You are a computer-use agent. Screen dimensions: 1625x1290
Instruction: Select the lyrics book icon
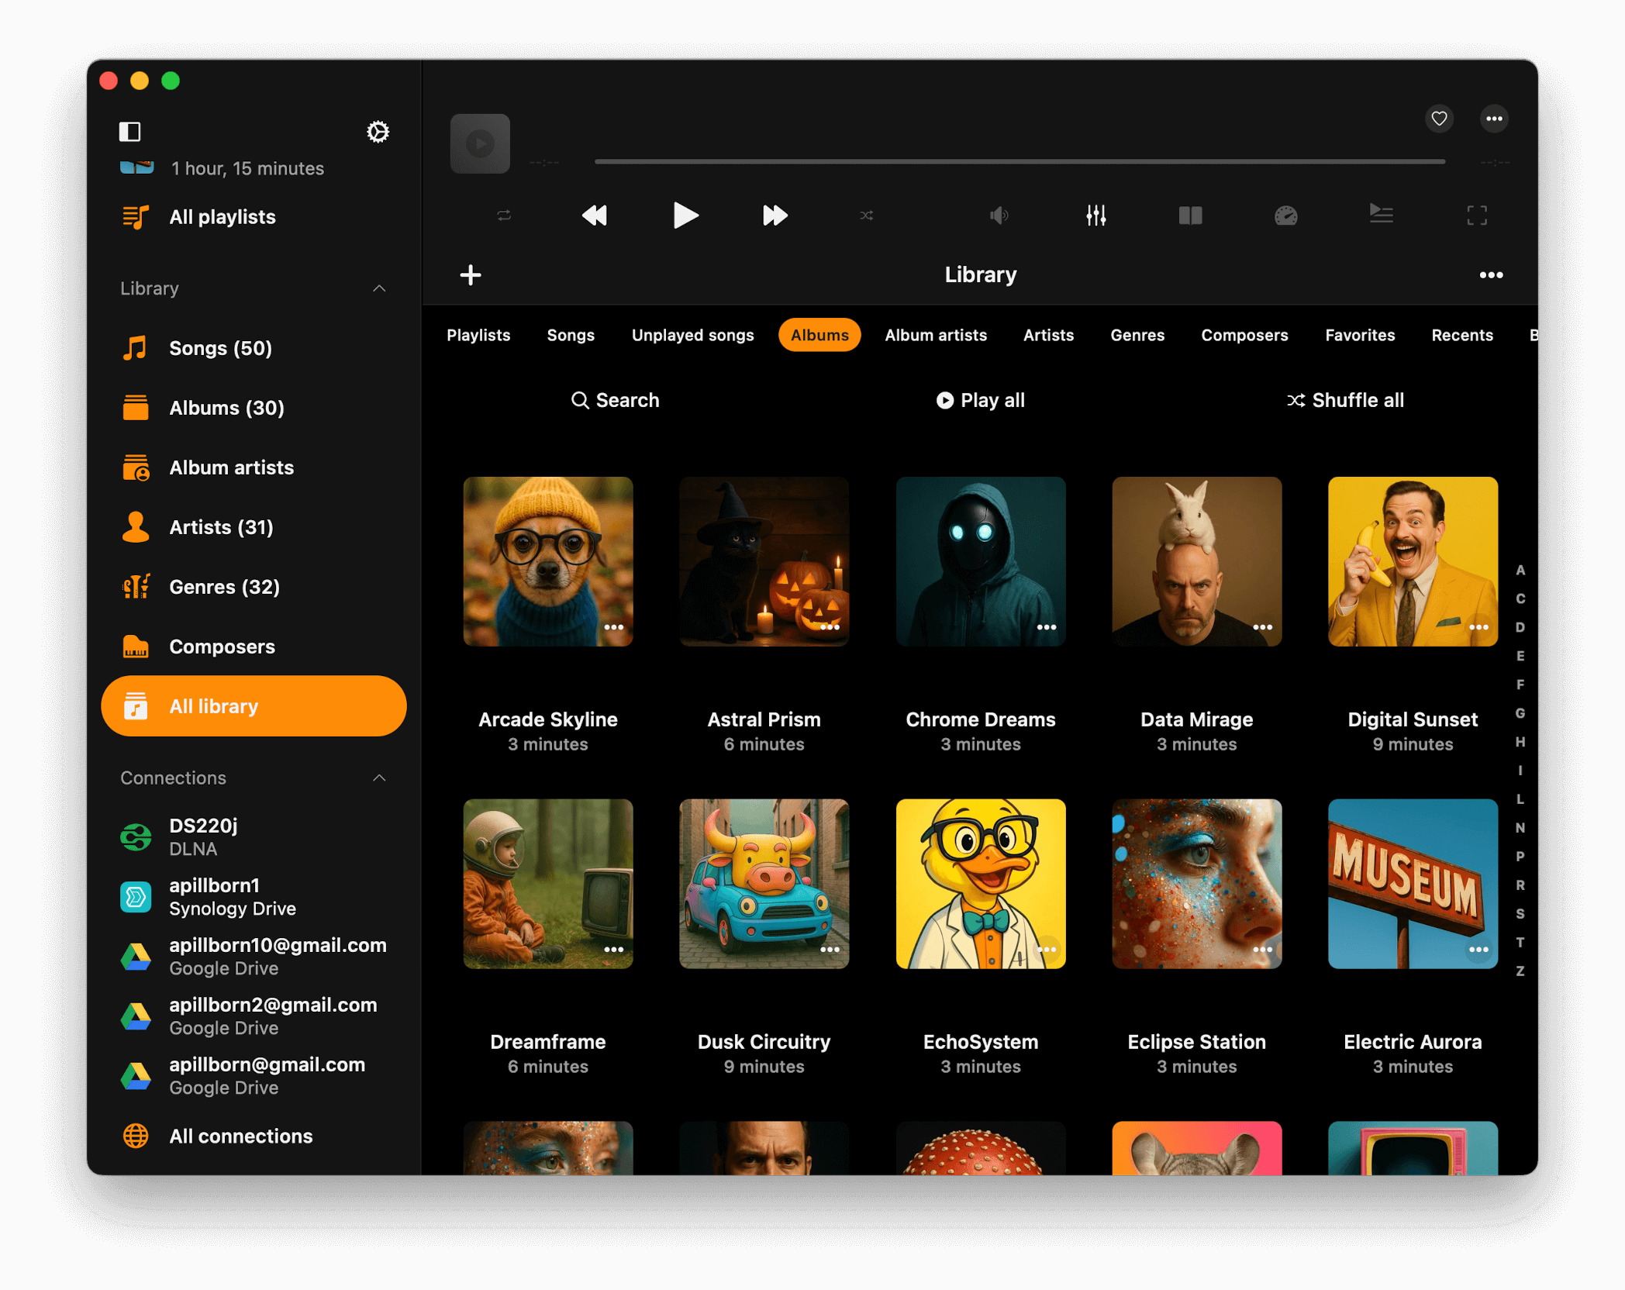pos(1191,216)
